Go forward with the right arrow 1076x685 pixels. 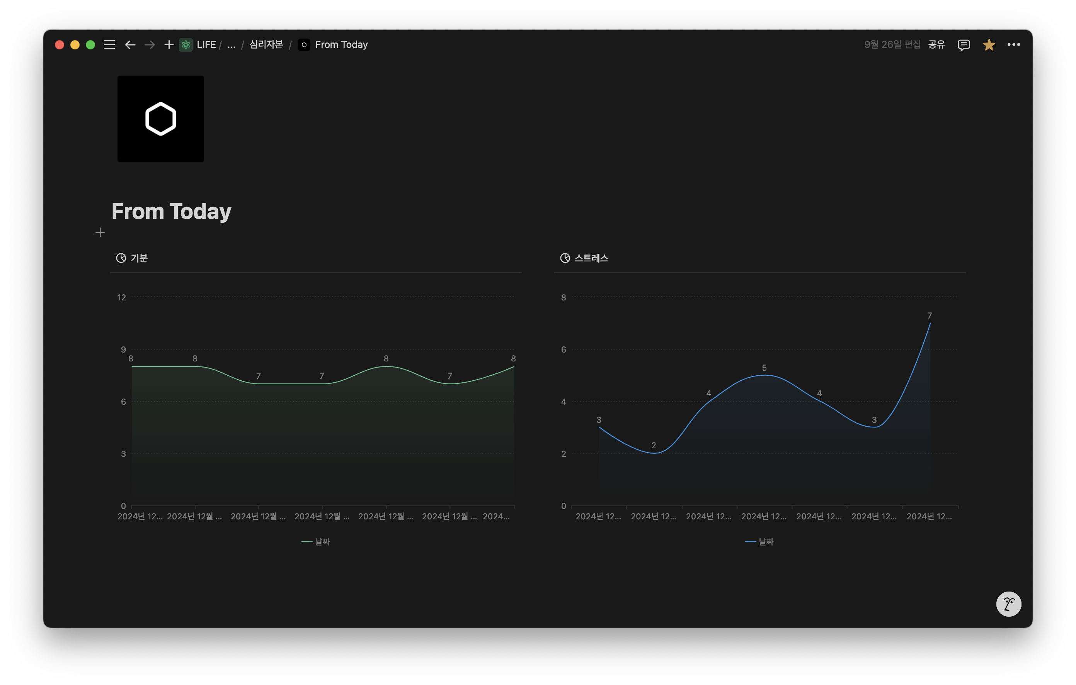(x=150, y=45)
